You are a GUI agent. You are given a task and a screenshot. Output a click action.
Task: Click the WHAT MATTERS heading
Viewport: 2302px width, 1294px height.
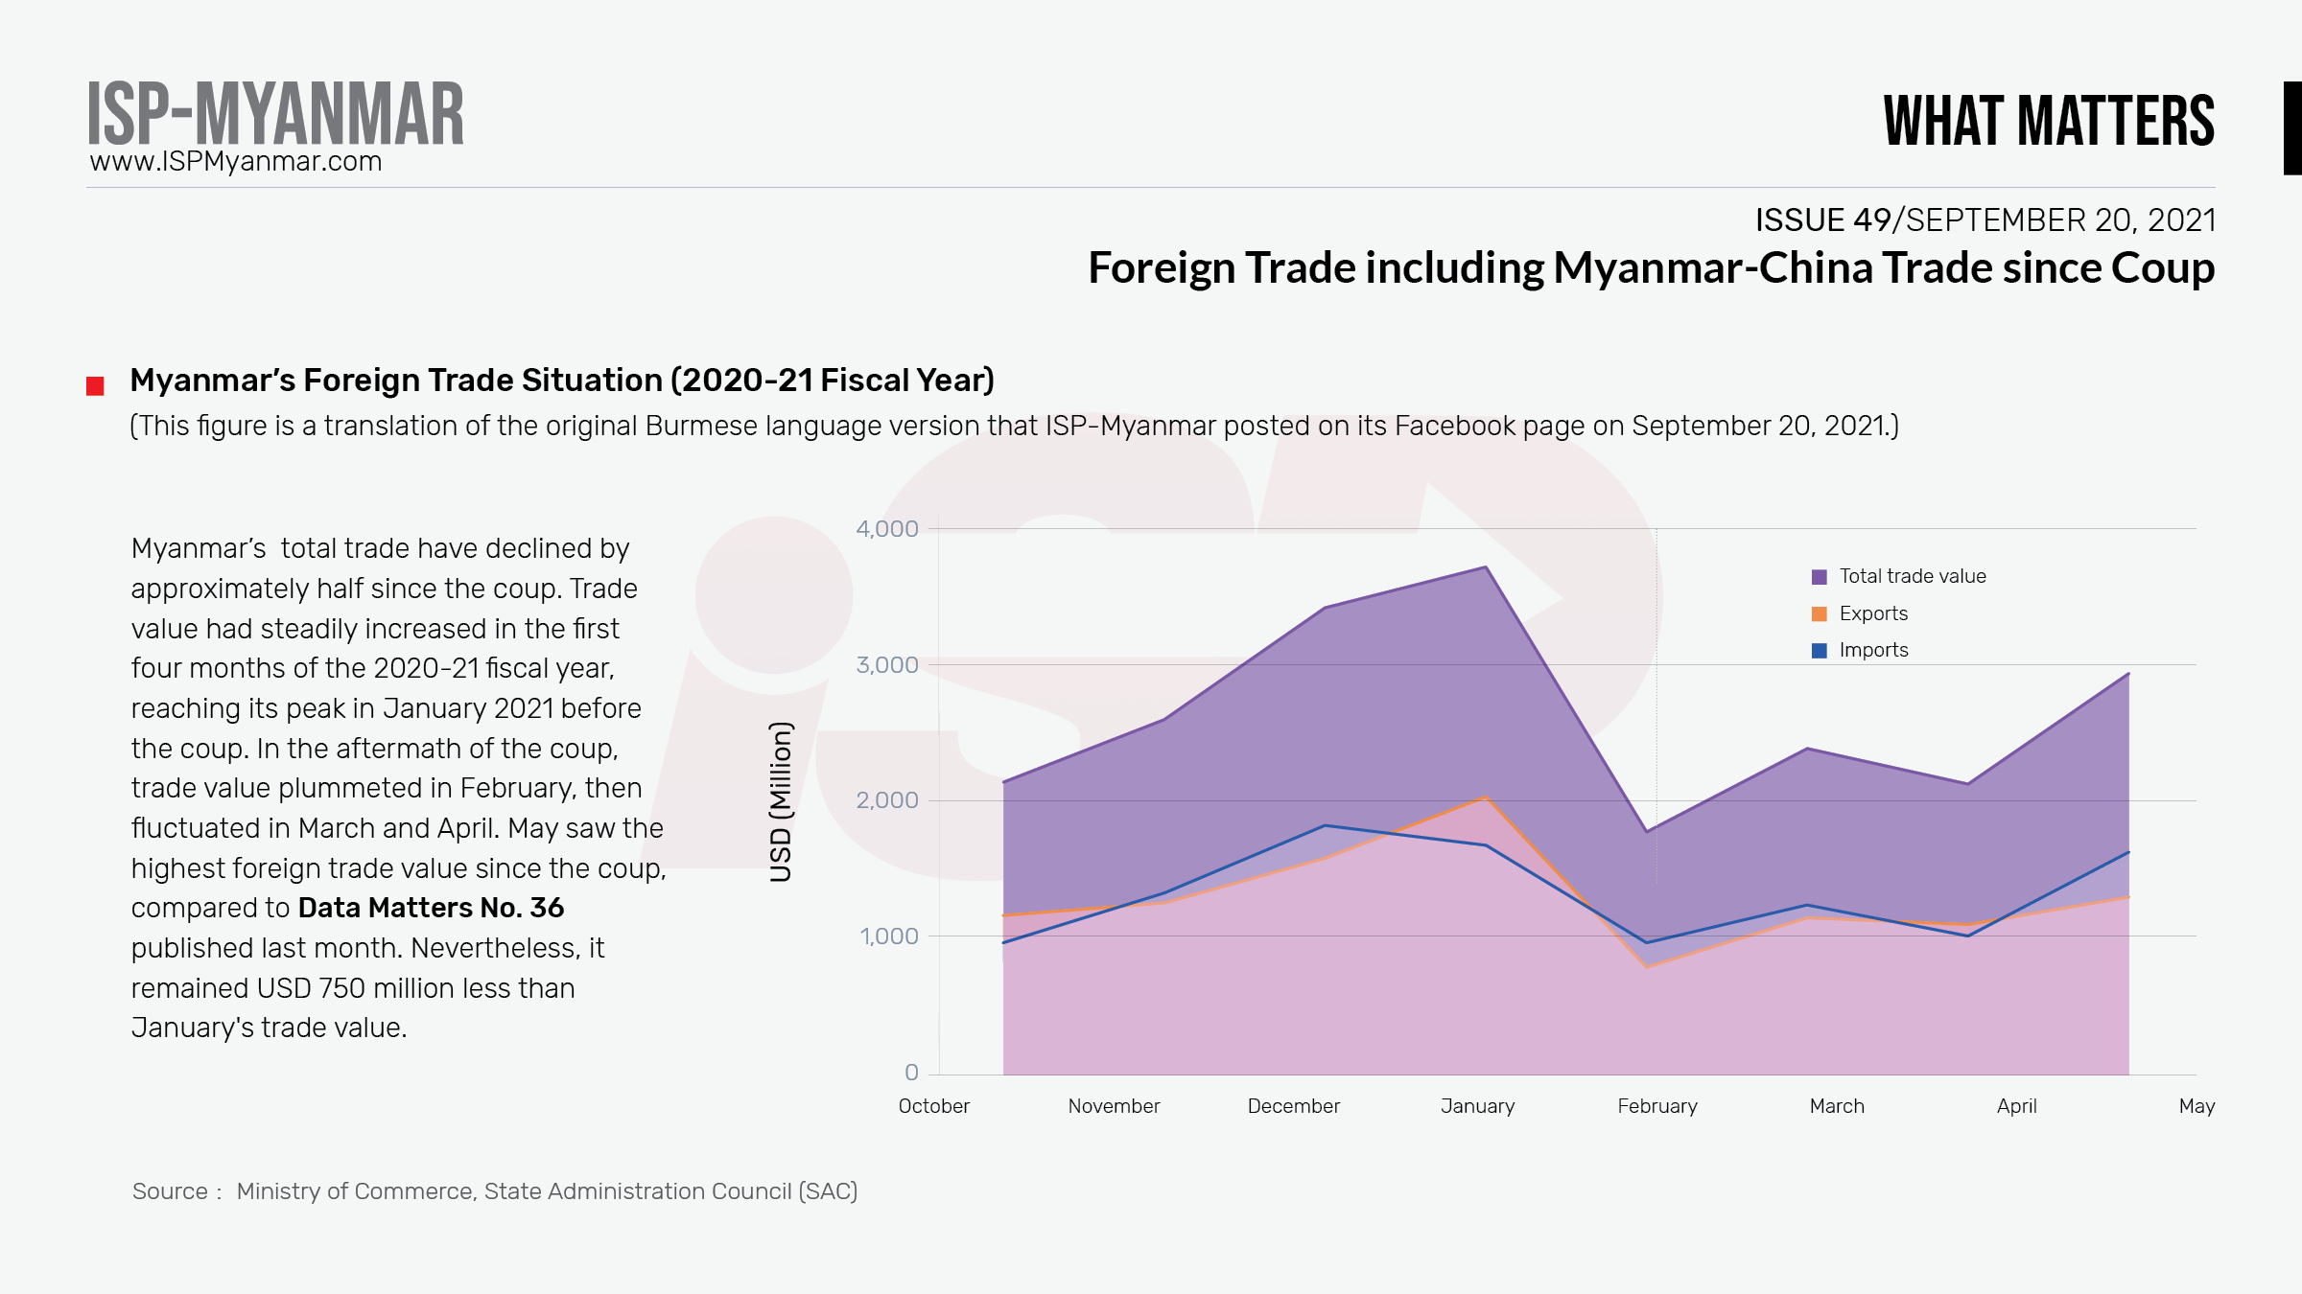(2049, 122)
